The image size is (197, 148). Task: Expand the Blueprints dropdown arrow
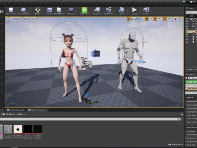(102, 11)
